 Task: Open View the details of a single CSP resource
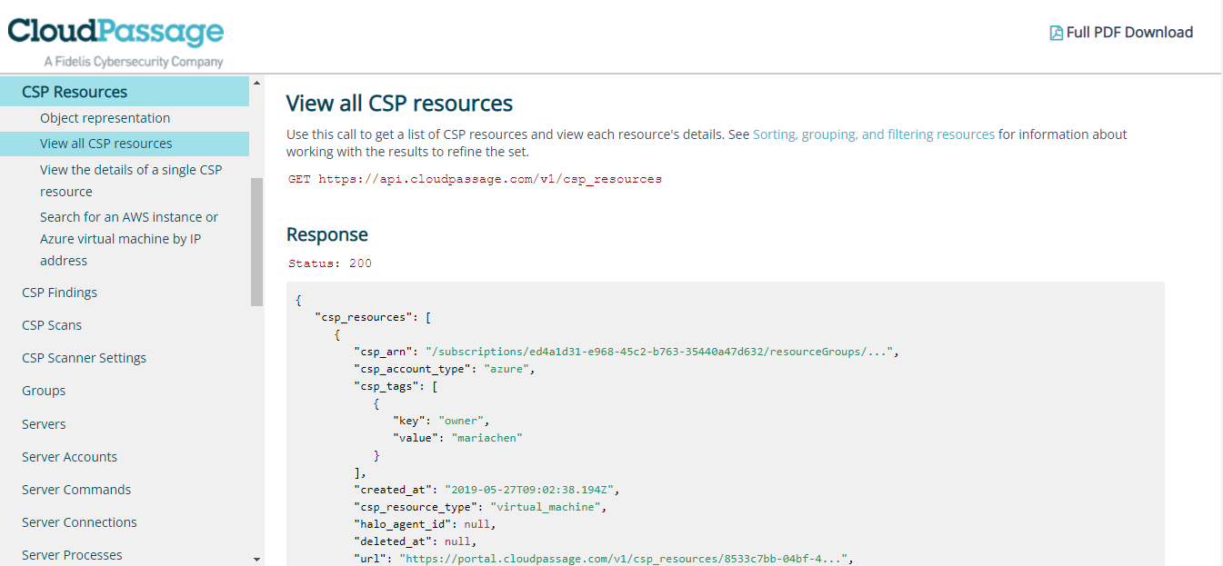click(131, 181)
